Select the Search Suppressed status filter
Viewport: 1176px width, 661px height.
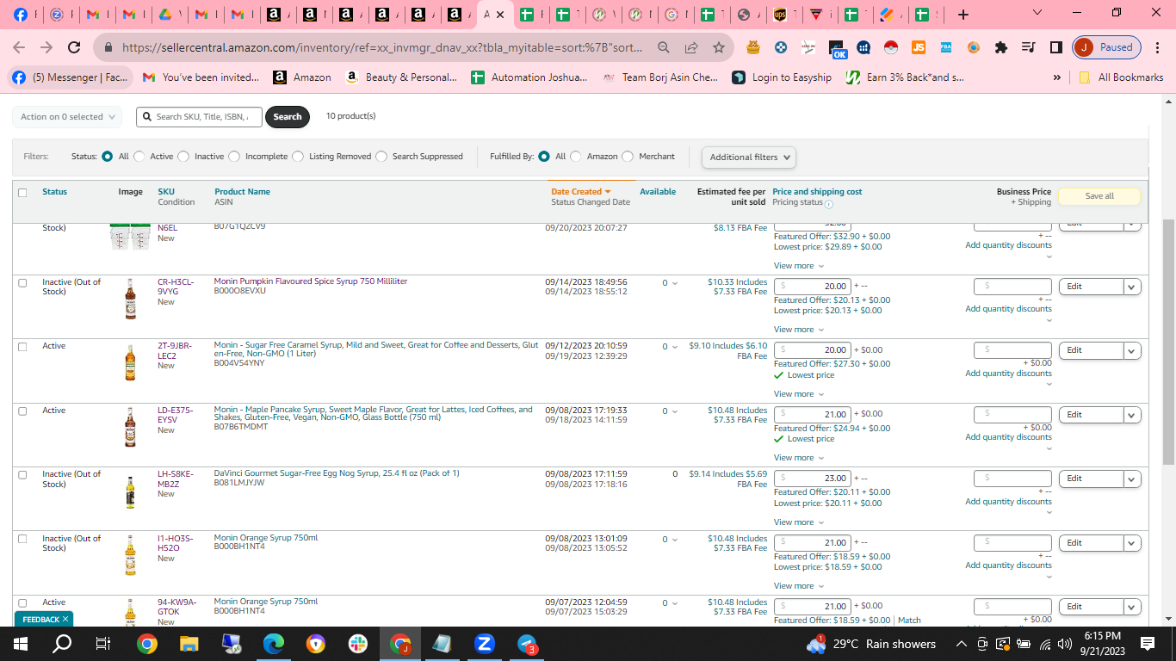tap(381, 157)
